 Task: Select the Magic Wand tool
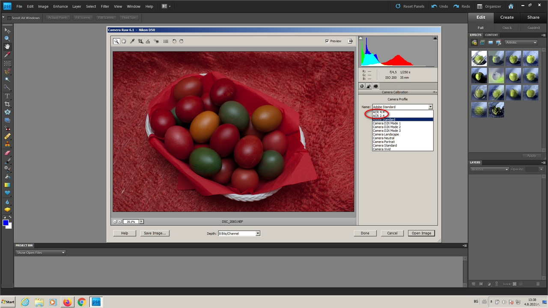pyautogui.click(x=7, y=80)
